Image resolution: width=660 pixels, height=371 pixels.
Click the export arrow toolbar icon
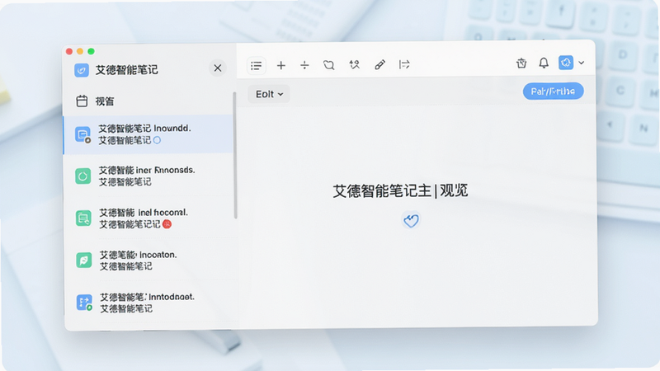click(404, 64)
